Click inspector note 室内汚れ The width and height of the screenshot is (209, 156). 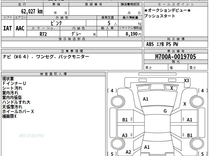(10, 93)
